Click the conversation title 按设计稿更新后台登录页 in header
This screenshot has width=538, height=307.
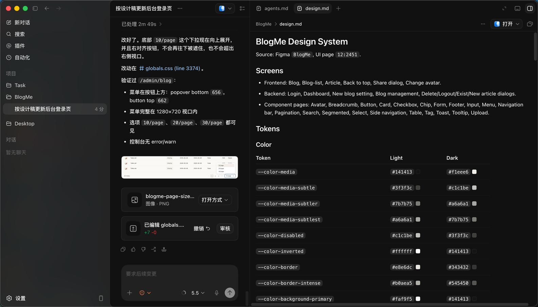144,8
